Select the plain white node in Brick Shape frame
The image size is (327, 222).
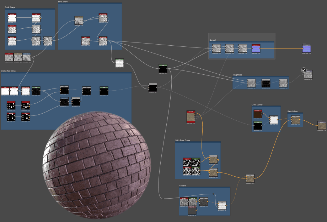click(x=12, y=18)
